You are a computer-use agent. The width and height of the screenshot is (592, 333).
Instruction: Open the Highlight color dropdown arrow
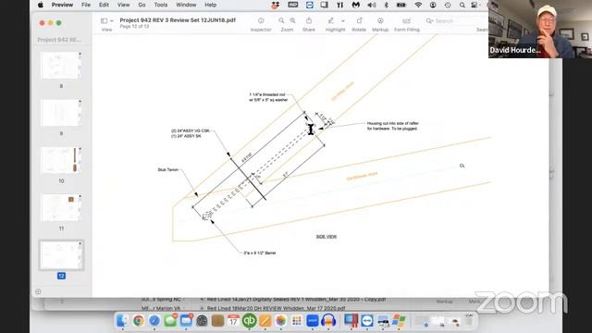pyautogui.click(x=343, y=21)
